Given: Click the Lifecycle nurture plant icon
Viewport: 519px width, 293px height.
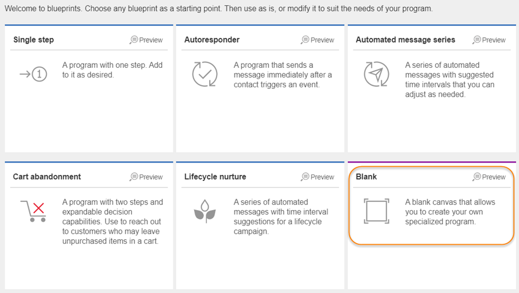Looking at the screenshot, I should click(x=205, y=211).
